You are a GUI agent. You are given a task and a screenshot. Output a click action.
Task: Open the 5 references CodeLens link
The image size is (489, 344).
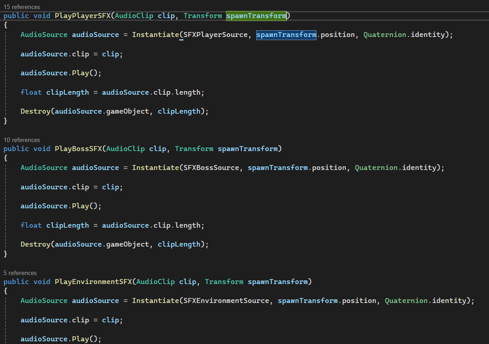coord(20,273)
